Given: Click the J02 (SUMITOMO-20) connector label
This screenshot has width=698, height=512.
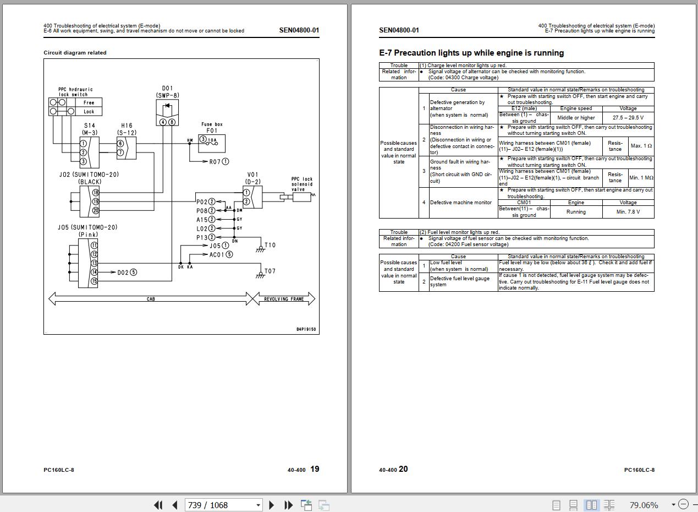Looking at the screenshot, I should (x=89, y=178).
